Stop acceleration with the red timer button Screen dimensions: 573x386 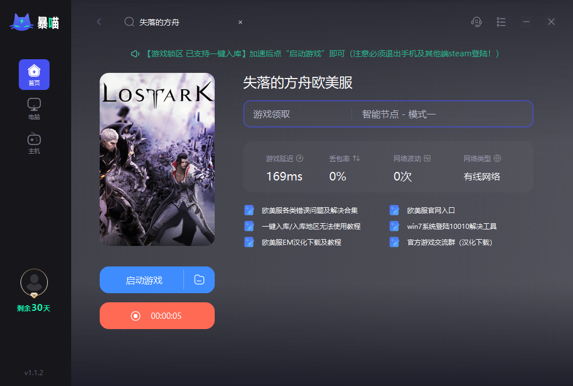[157, 315]
